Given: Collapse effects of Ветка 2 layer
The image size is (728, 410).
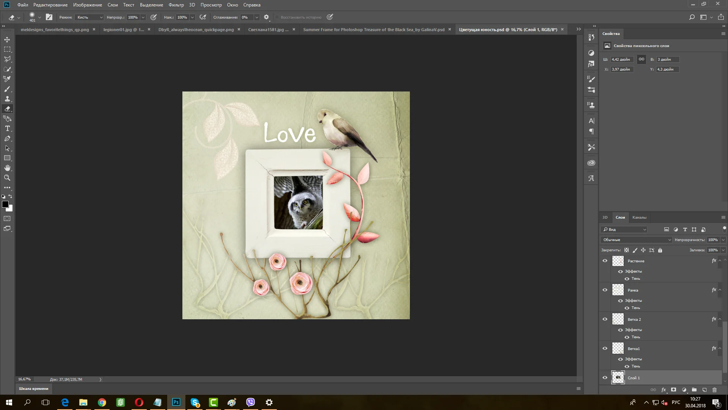Looking at the screenshot, I should click(720, 319).
